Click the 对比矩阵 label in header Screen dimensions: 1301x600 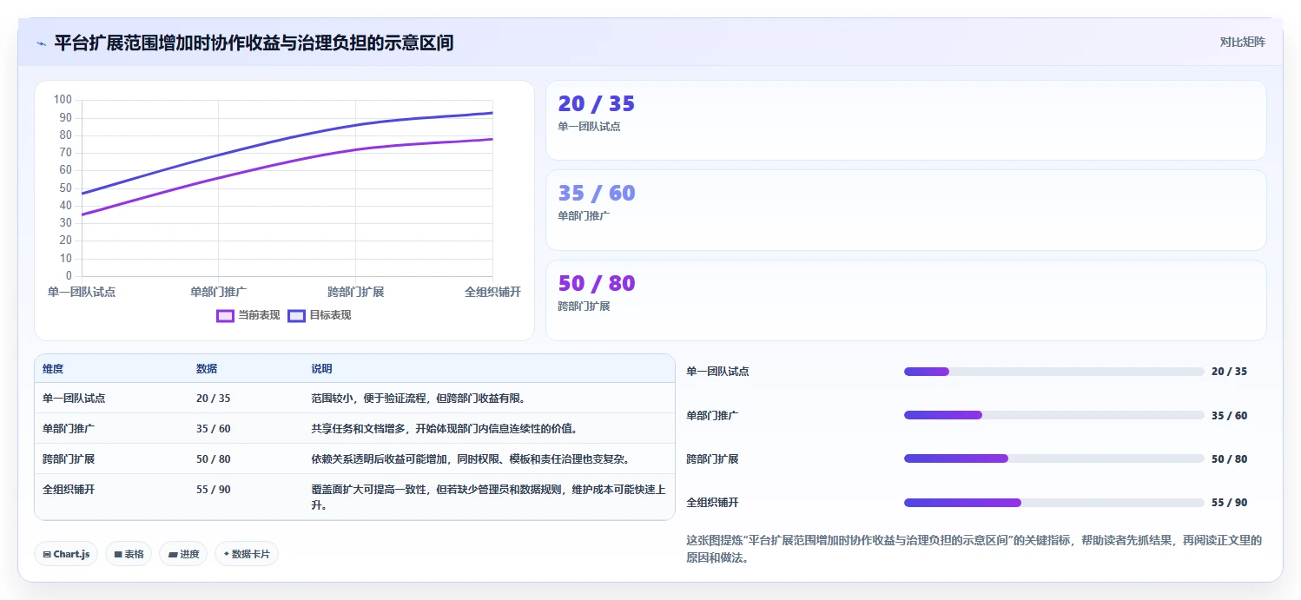point(1243,42)
